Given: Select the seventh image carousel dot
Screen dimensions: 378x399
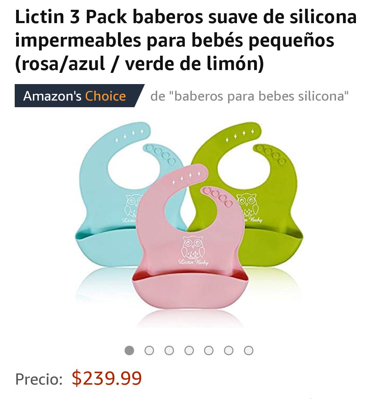Looking at the screenshot, I should [248, 350].
